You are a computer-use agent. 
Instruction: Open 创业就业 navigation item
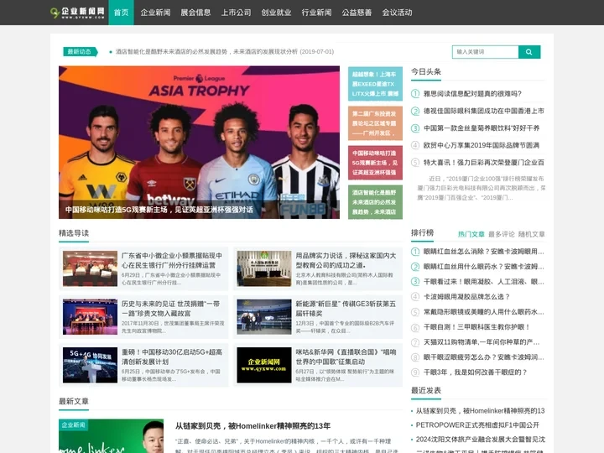tap(276, 13)
